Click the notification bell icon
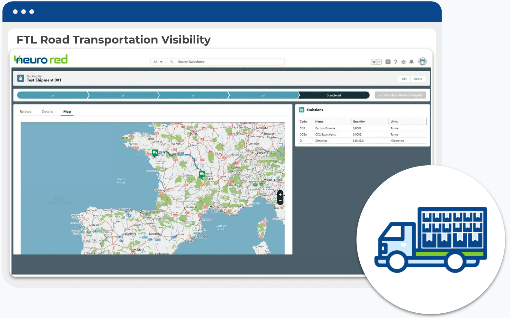 pos(412,62)
